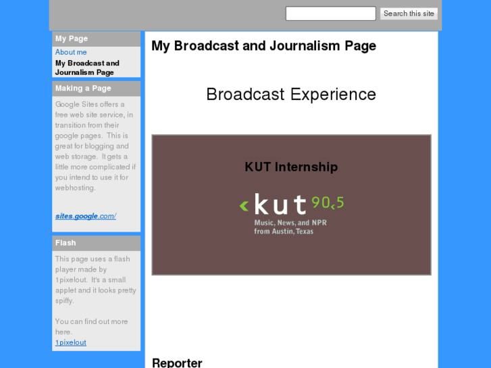Select My Broadcast and Journalism Page in sidebar

(87, 68)
